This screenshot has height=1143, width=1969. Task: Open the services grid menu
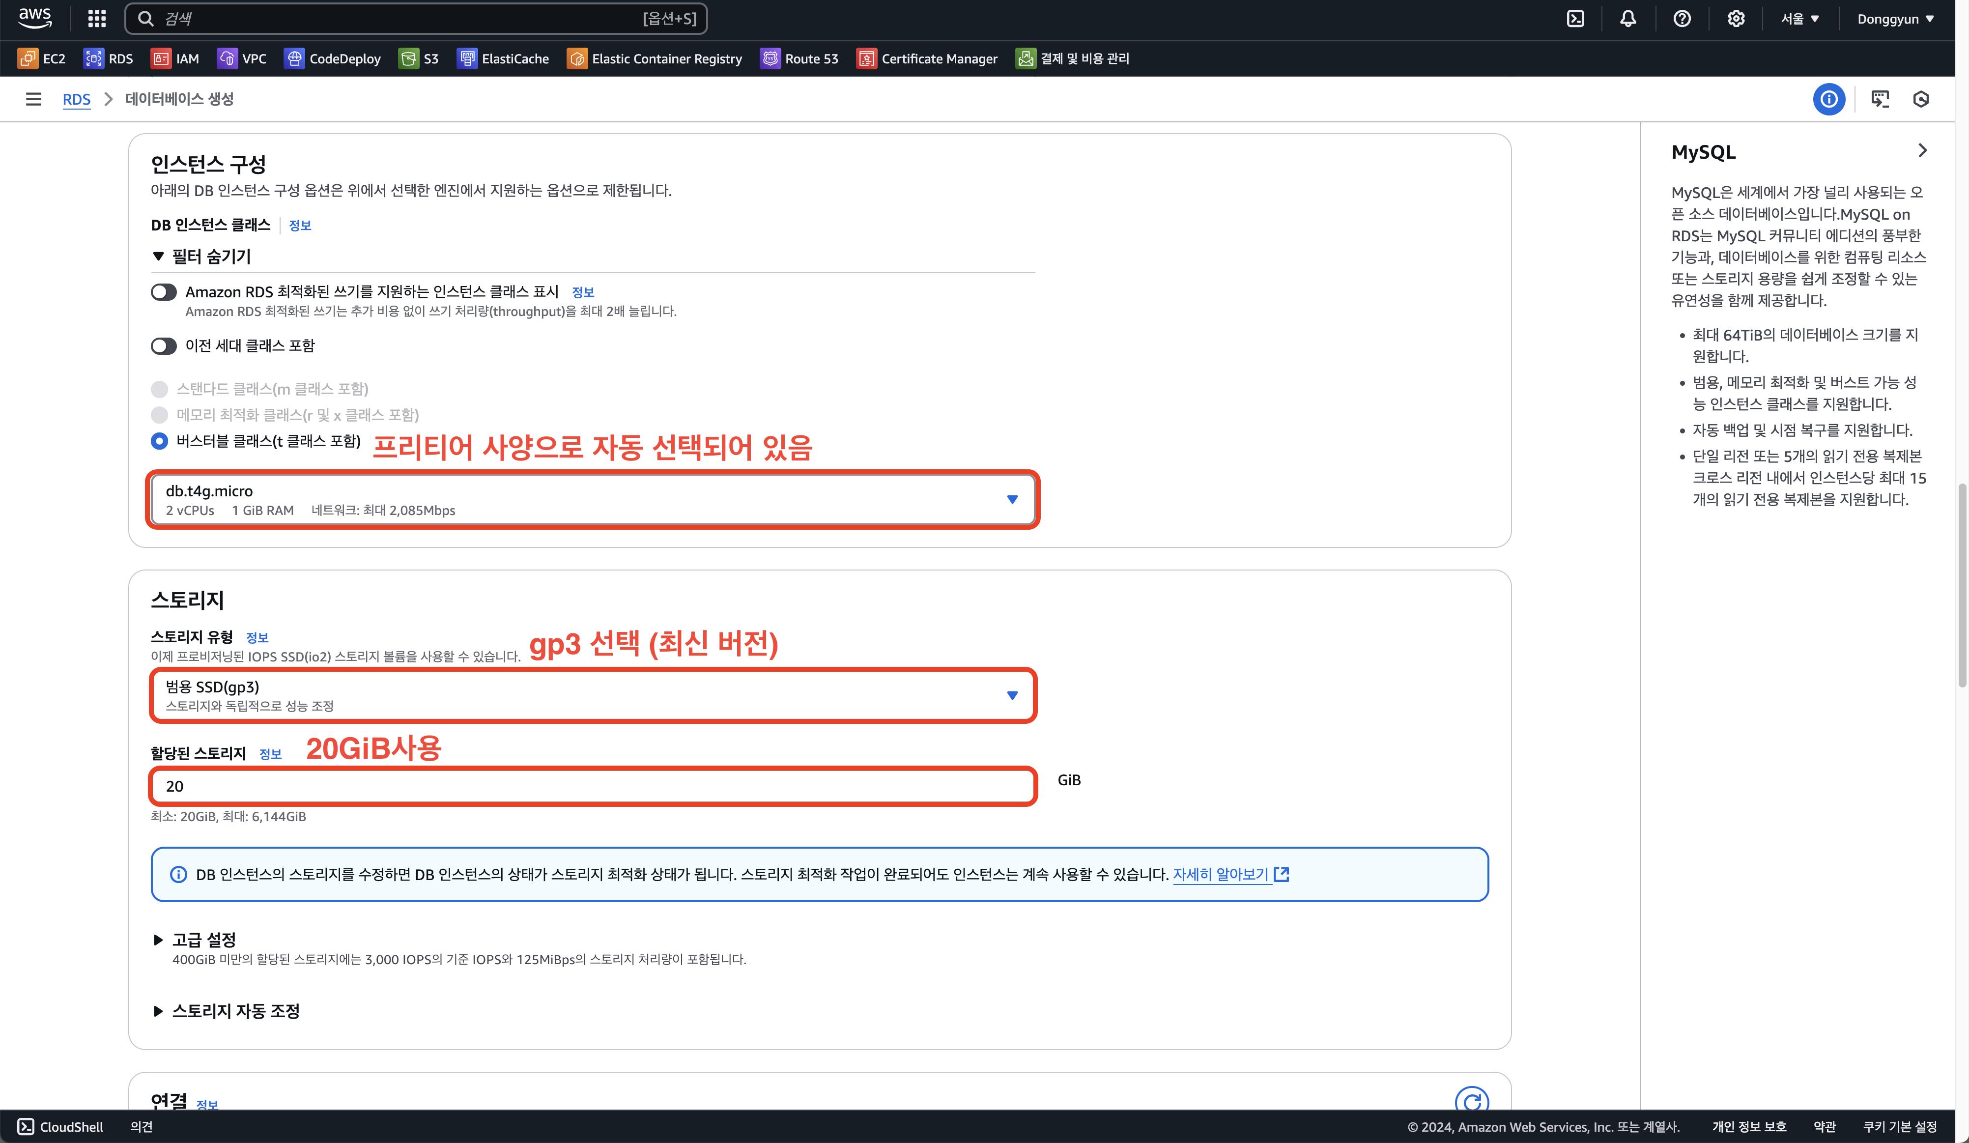pos(97,19)
